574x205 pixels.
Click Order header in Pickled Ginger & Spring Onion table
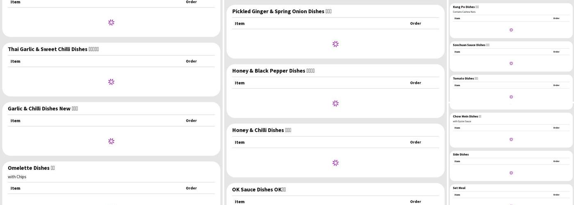[415, 23]
